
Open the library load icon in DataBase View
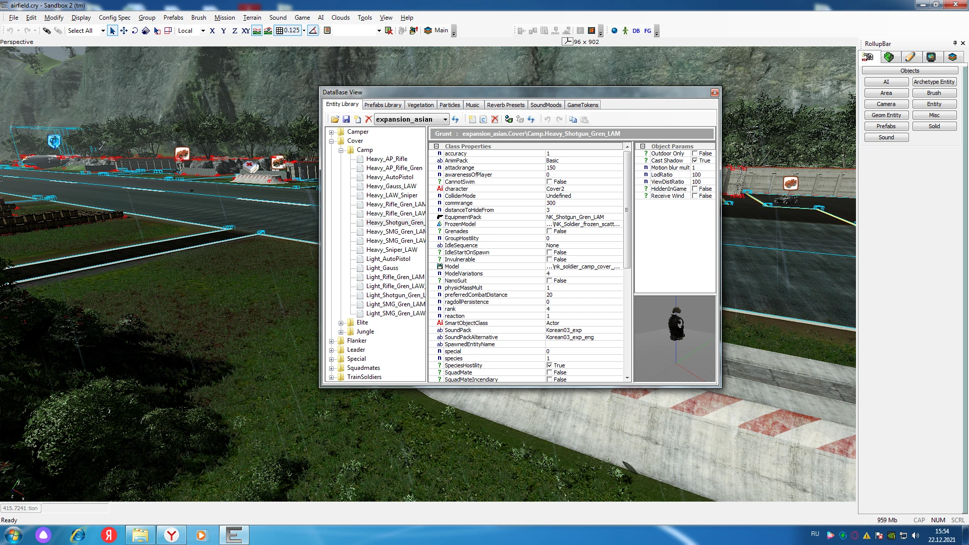335,119
